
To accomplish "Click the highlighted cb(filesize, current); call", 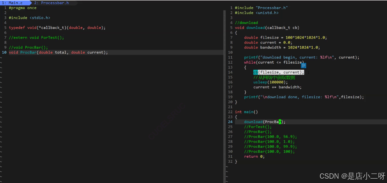I will point(279,72).
